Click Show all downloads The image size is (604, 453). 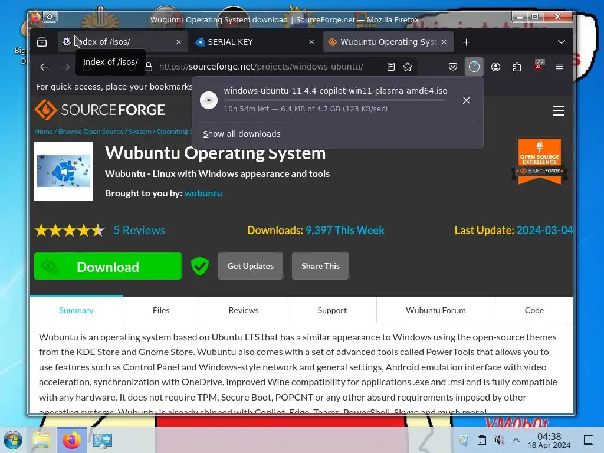(x=241, y=134)
